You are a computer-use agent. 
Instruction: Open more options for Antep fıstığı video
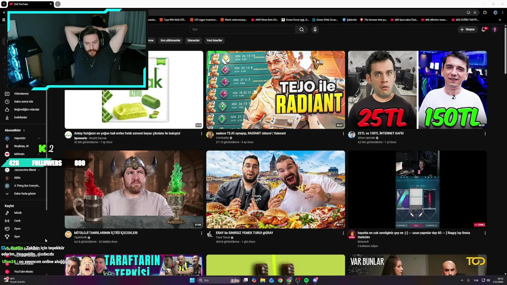click(x=201, y=134)
